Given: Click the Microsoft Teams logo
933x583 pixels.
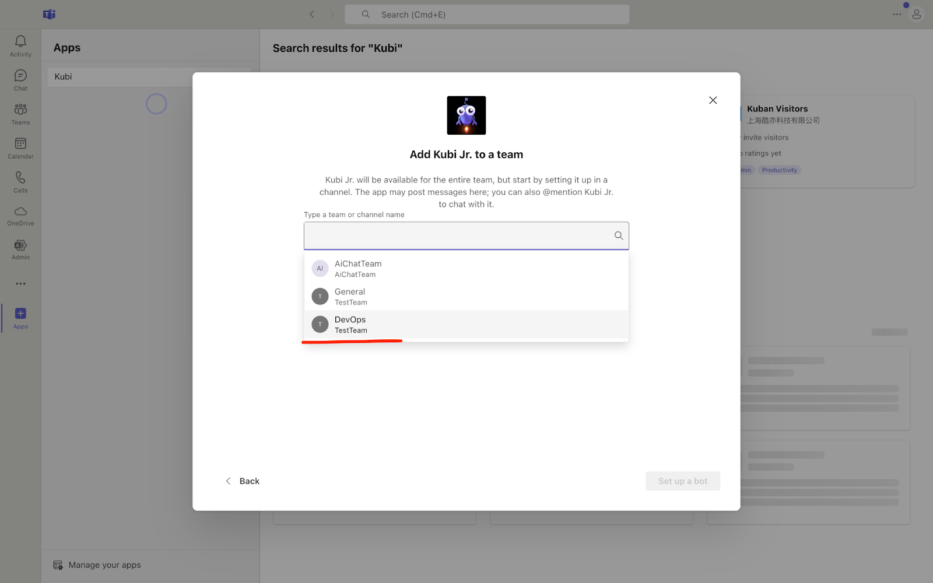Looking at the screenshot, I should [49, 15].
